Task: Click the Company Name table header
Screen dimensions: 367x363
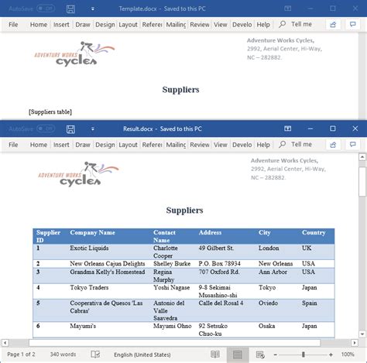Action: click(92, 232)
